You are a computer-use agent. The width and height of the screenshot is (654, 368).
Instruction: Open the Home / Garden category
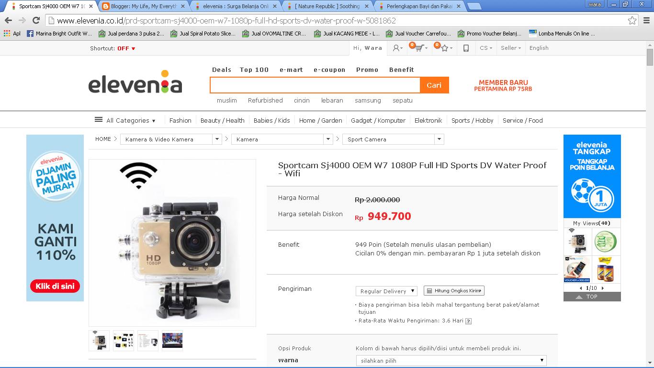[321, 120]
